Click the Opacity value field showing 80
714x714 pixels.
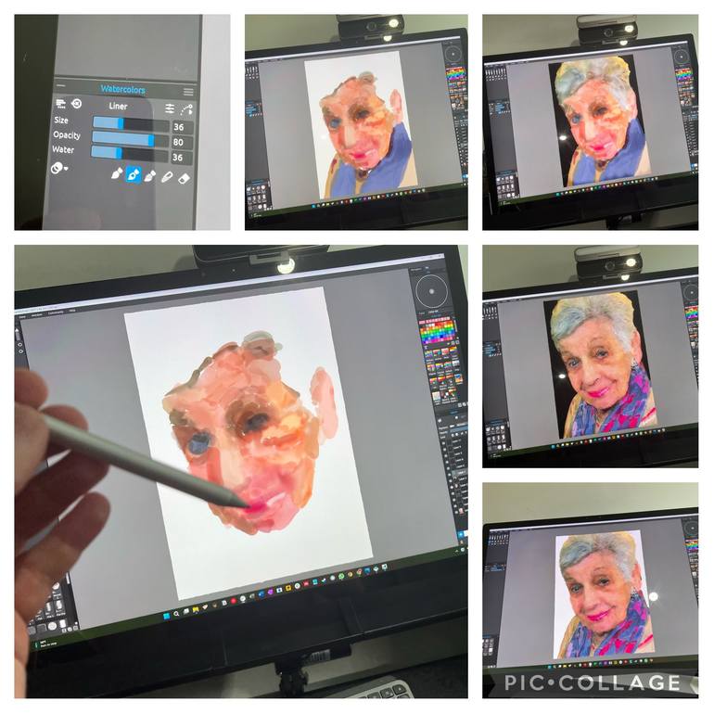pyautogui.click(x=182, y=143)
